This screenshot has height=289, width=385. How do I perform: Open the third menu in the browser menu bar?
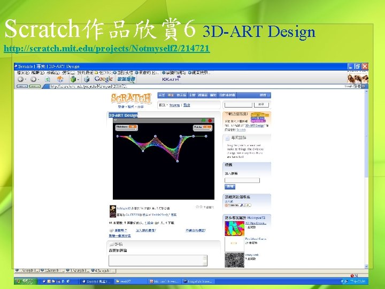point(53,73)
